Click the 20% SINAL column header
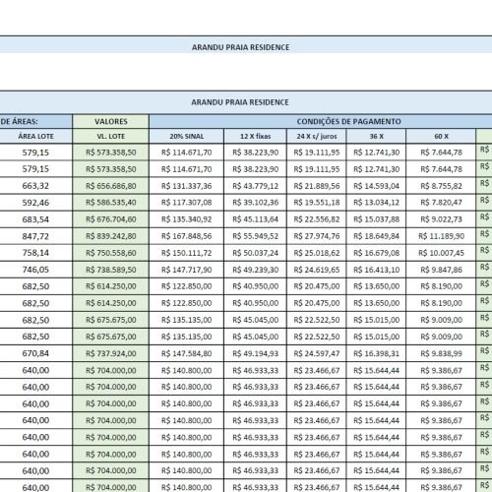This screenshot has height=492, width=492. coord(187,136)
